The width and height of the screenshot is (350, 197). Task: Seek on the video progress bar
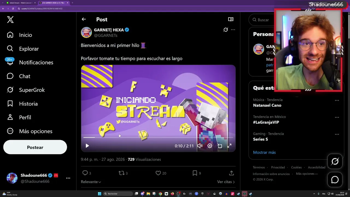(158, 137)
